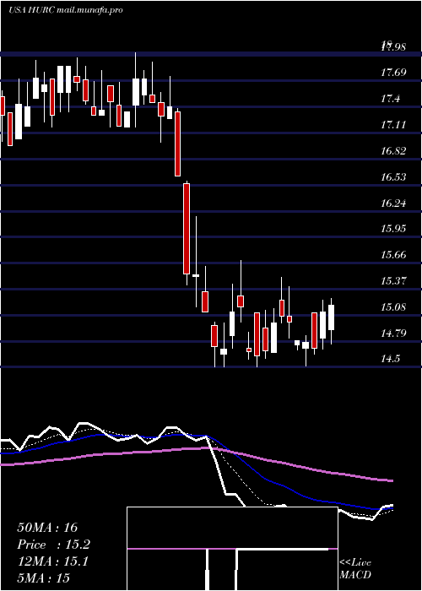Click the 16.53 price axis label
Screen dimensions: 422x591
(393, 177)
